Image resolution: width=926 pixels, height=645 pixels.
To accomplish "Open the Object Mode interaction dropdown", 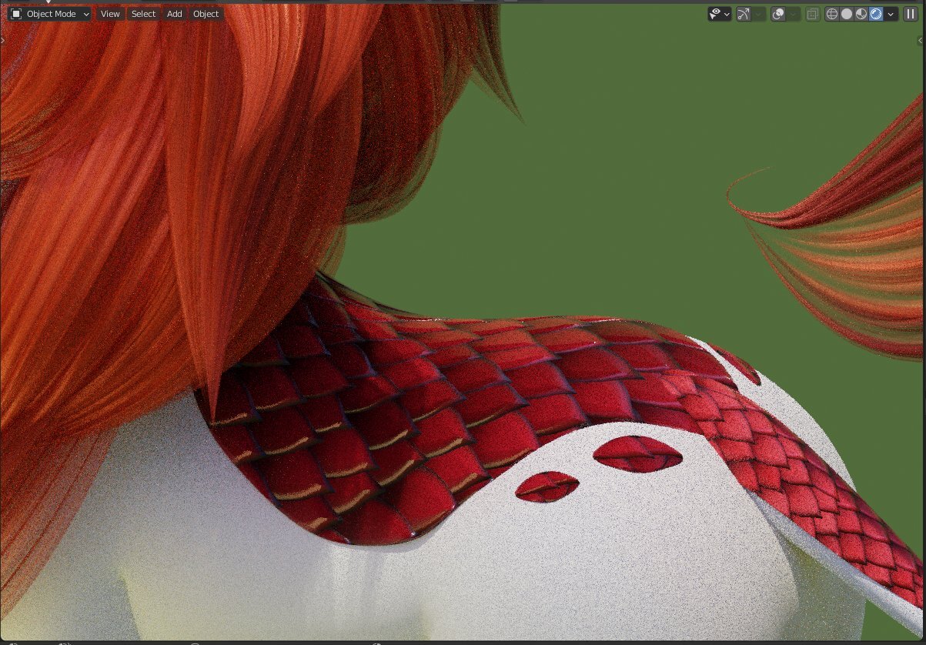I will pos(49,14).
